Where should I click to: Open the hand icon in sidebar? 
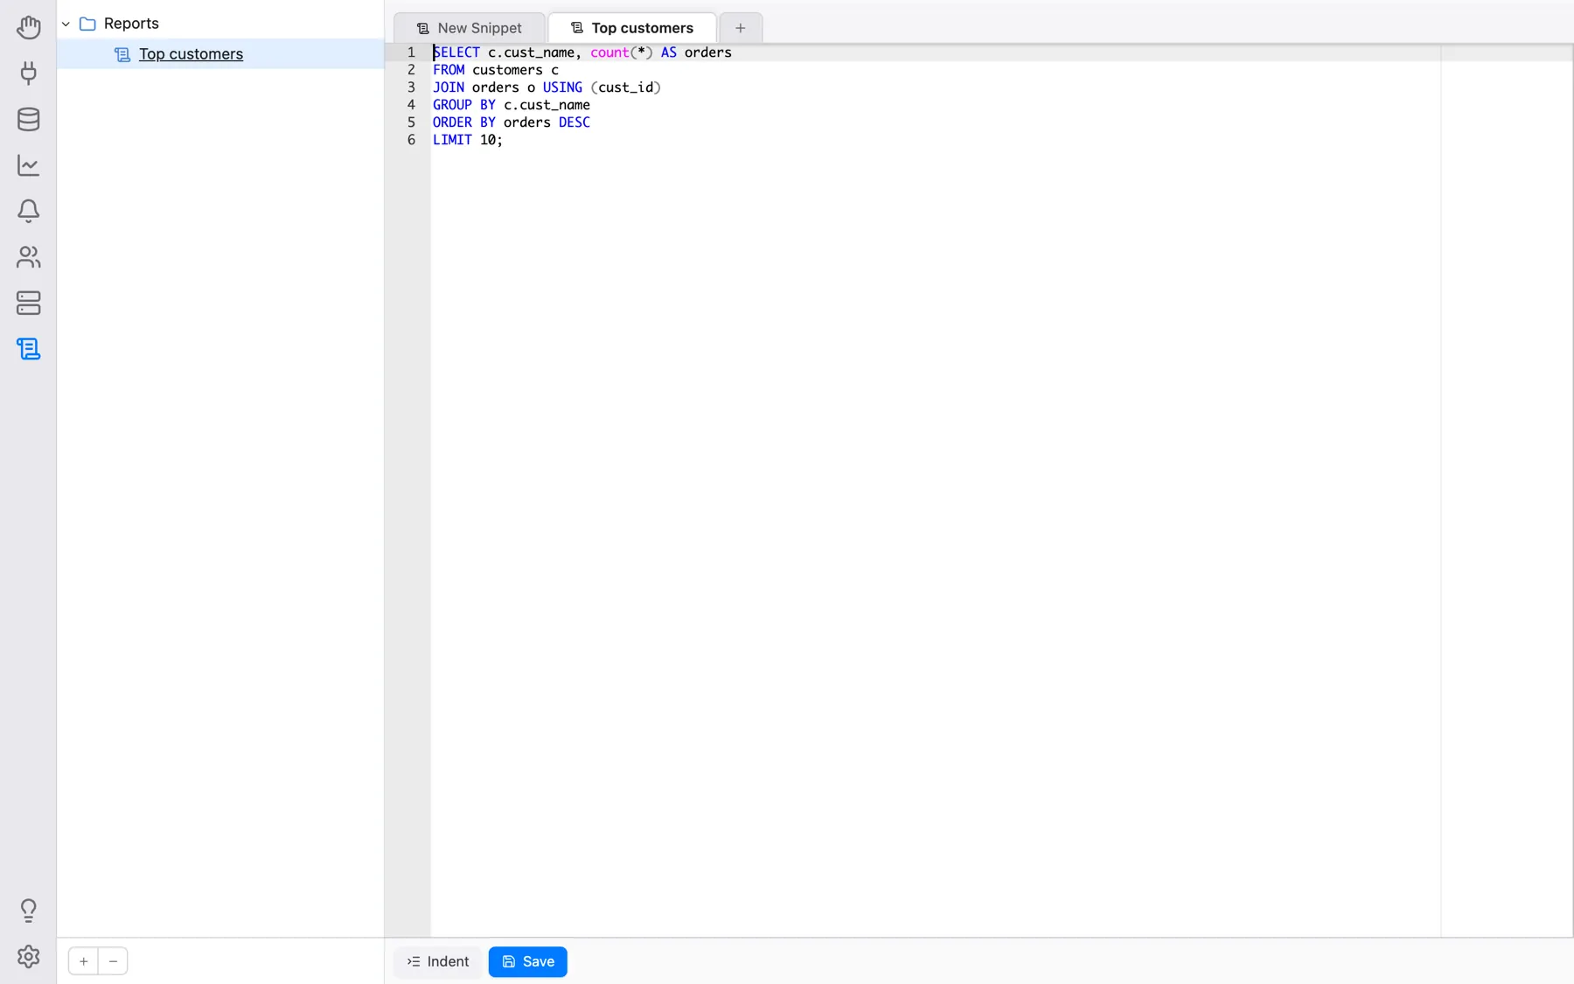(x=28, y=27)
